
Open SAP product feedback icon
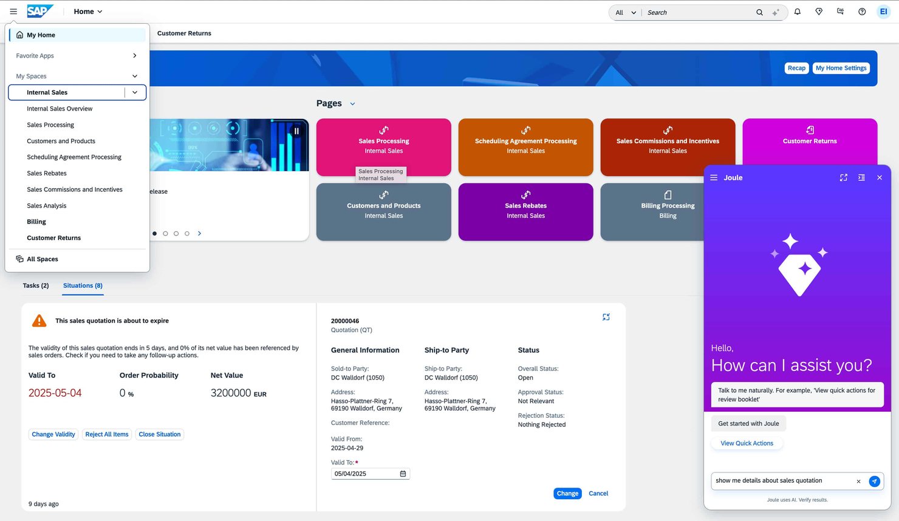click(x=840, y=11)
